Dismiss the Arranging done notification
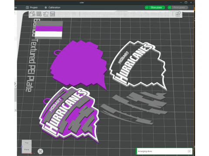This screenshot has height=156, width=209. pyautogui.click(x=189, y=151)
